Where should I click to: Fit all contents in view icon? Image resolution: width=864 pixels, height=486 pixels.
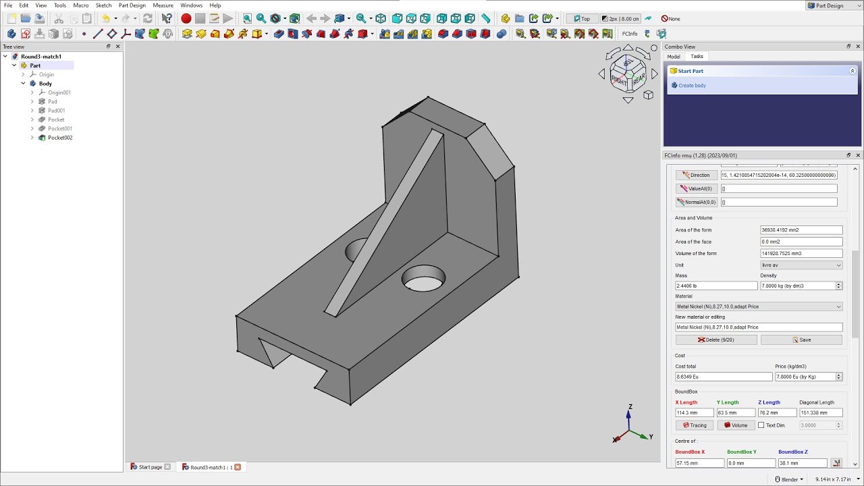(247, 19)
